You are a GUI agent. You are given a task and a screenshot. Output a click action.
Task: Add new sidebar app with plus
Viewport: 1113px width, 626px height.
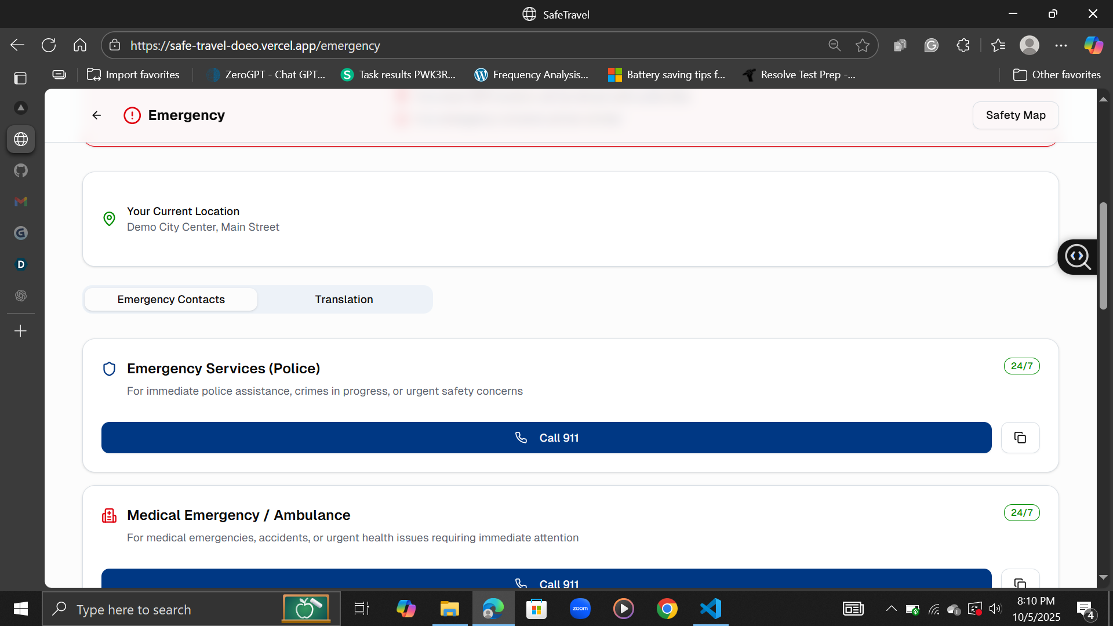point(21,331)
